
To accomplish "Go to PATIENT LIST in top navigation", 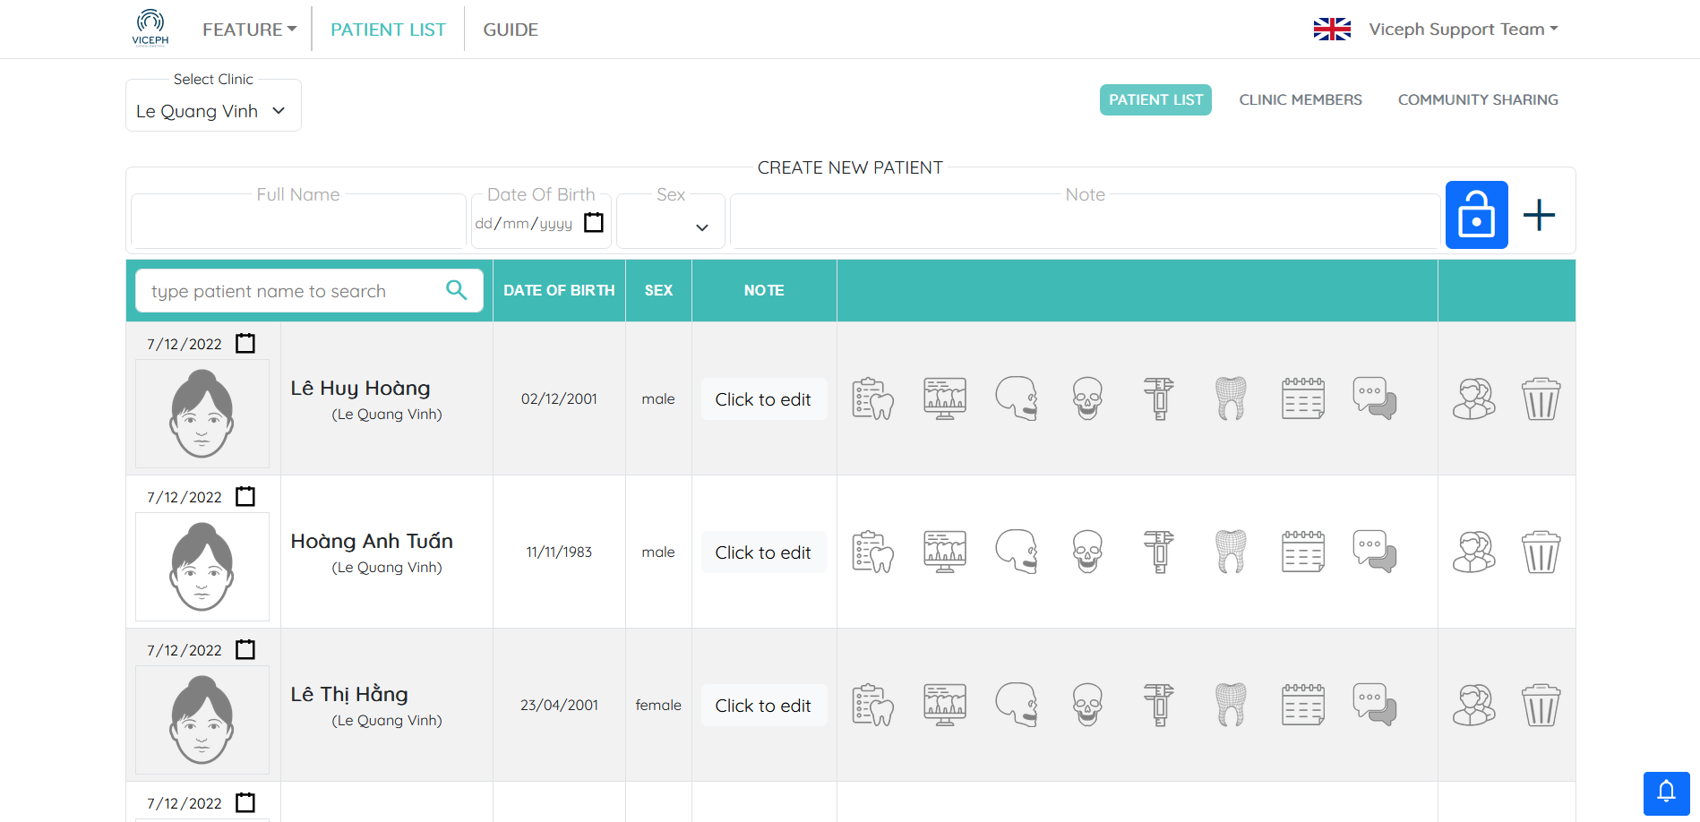I will tap(388, 30).
